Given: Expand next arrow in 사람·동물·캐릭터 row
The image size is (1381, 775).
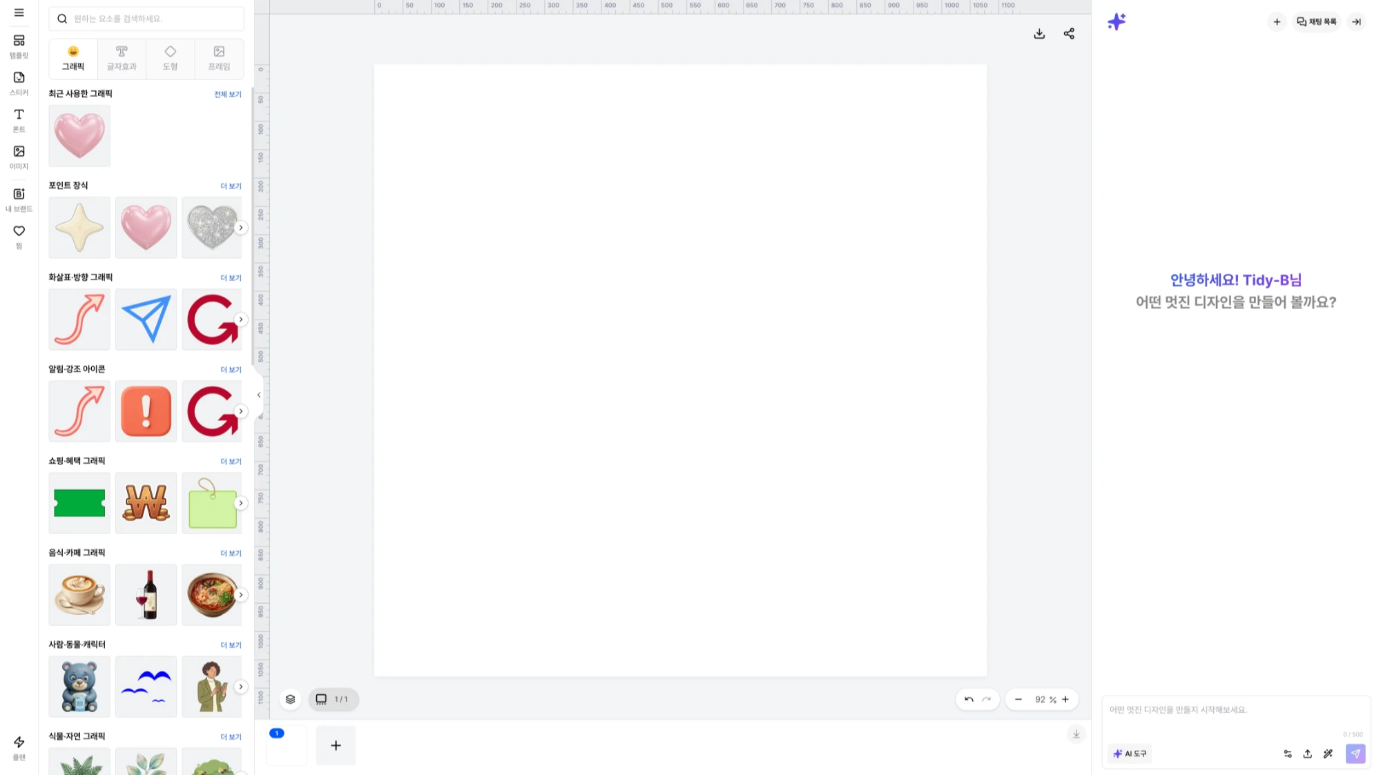Looking at the screenshot, I should tap(240, 686).
